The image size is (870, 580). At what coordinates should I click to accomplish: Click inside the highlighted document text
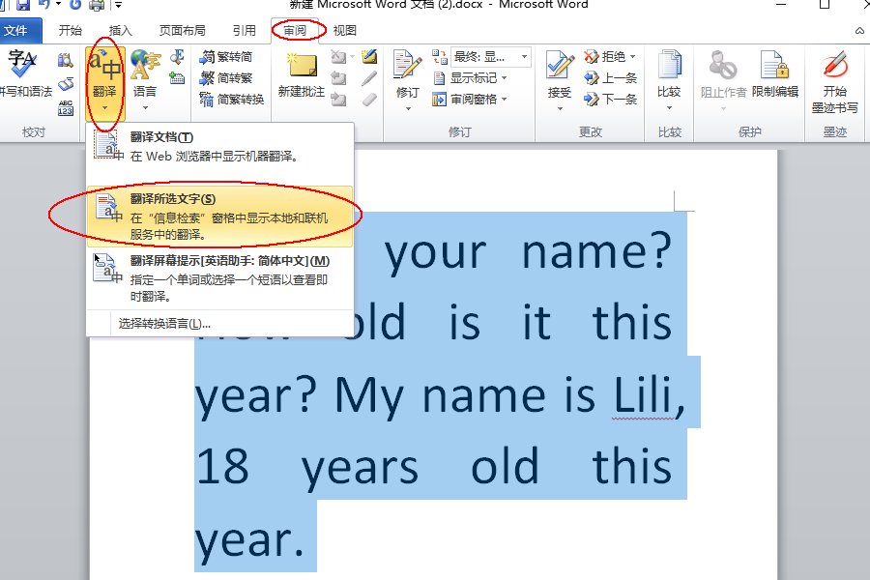[435, 396]
